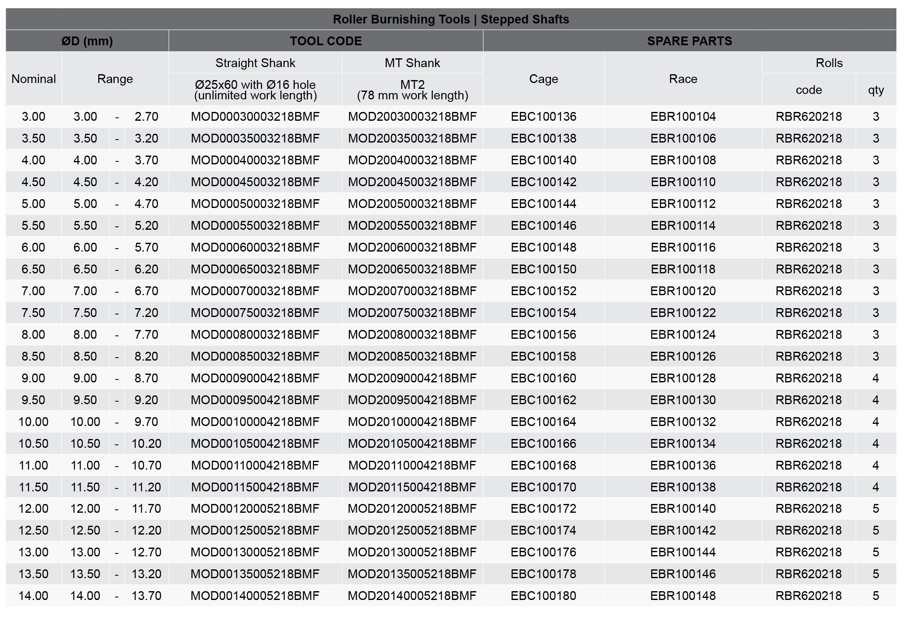Image resolution: width=908 pixels, height=618 pixels.
Task: Select the 'ØD (mm)' header cell
Action: (x=87, y=41)
